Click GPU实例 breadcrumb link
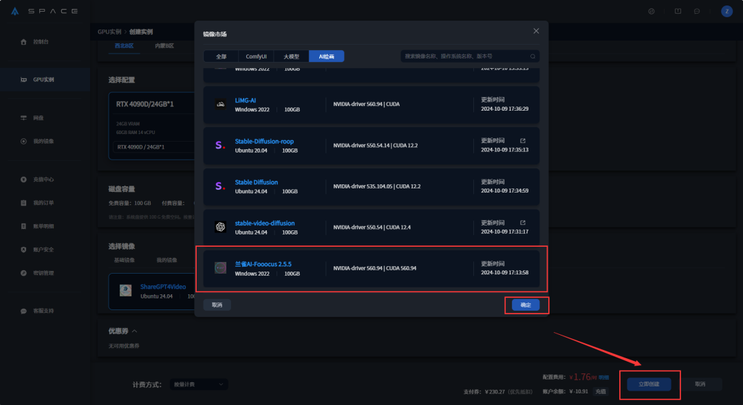Screen dimensions: 743x405 point(109,32)
